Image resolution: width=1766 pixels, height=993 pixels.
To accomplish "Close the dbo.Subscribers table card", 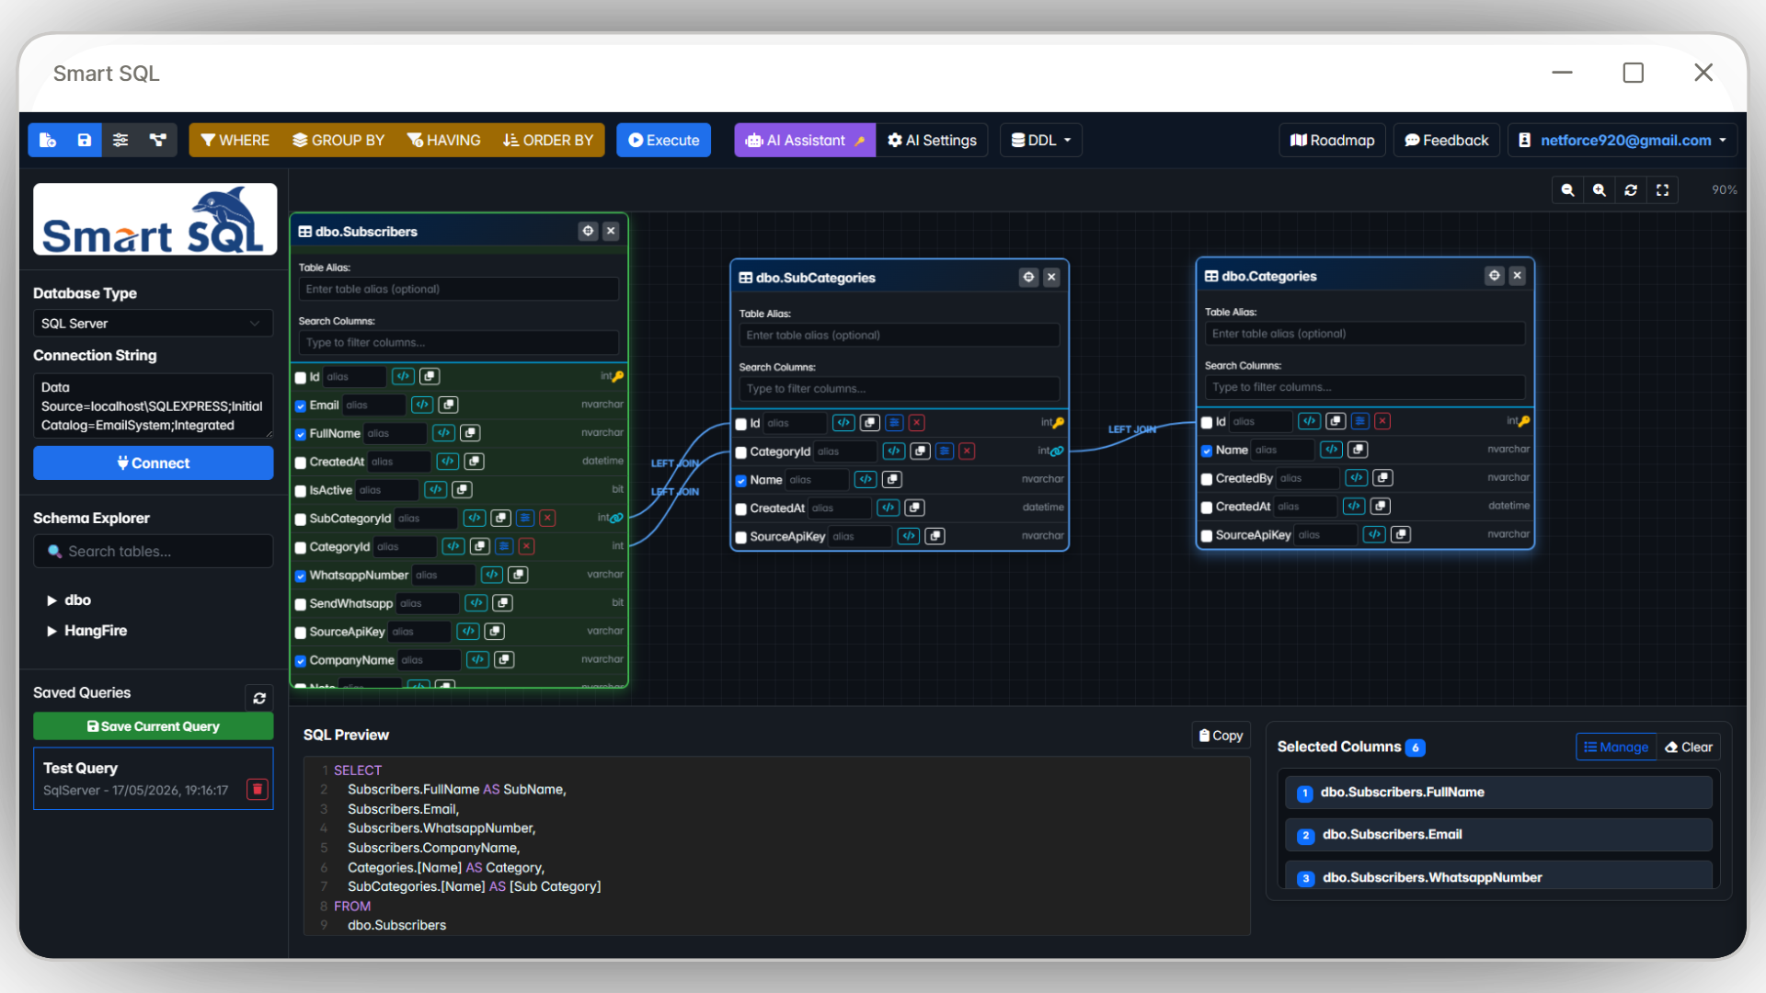I will (x=611, y=231).
